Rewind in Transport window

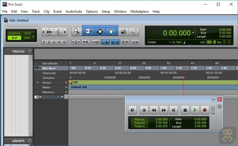click(154, 110)
